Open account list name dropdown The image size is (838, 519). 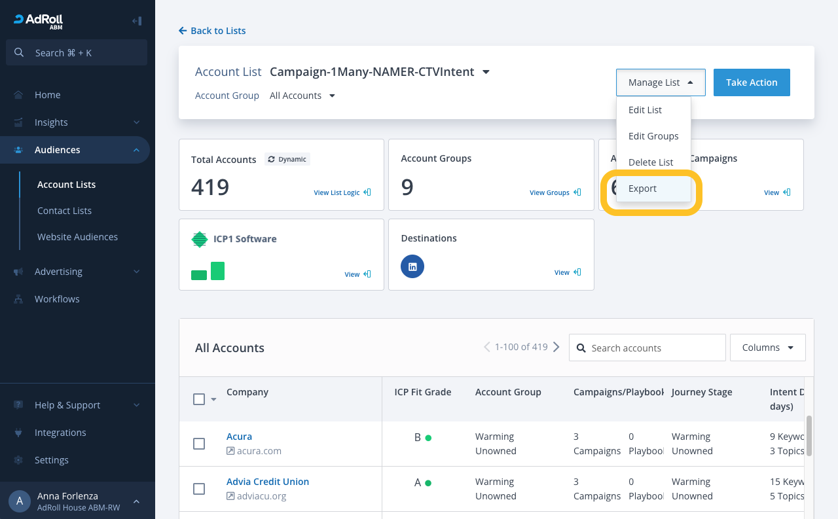486,72
